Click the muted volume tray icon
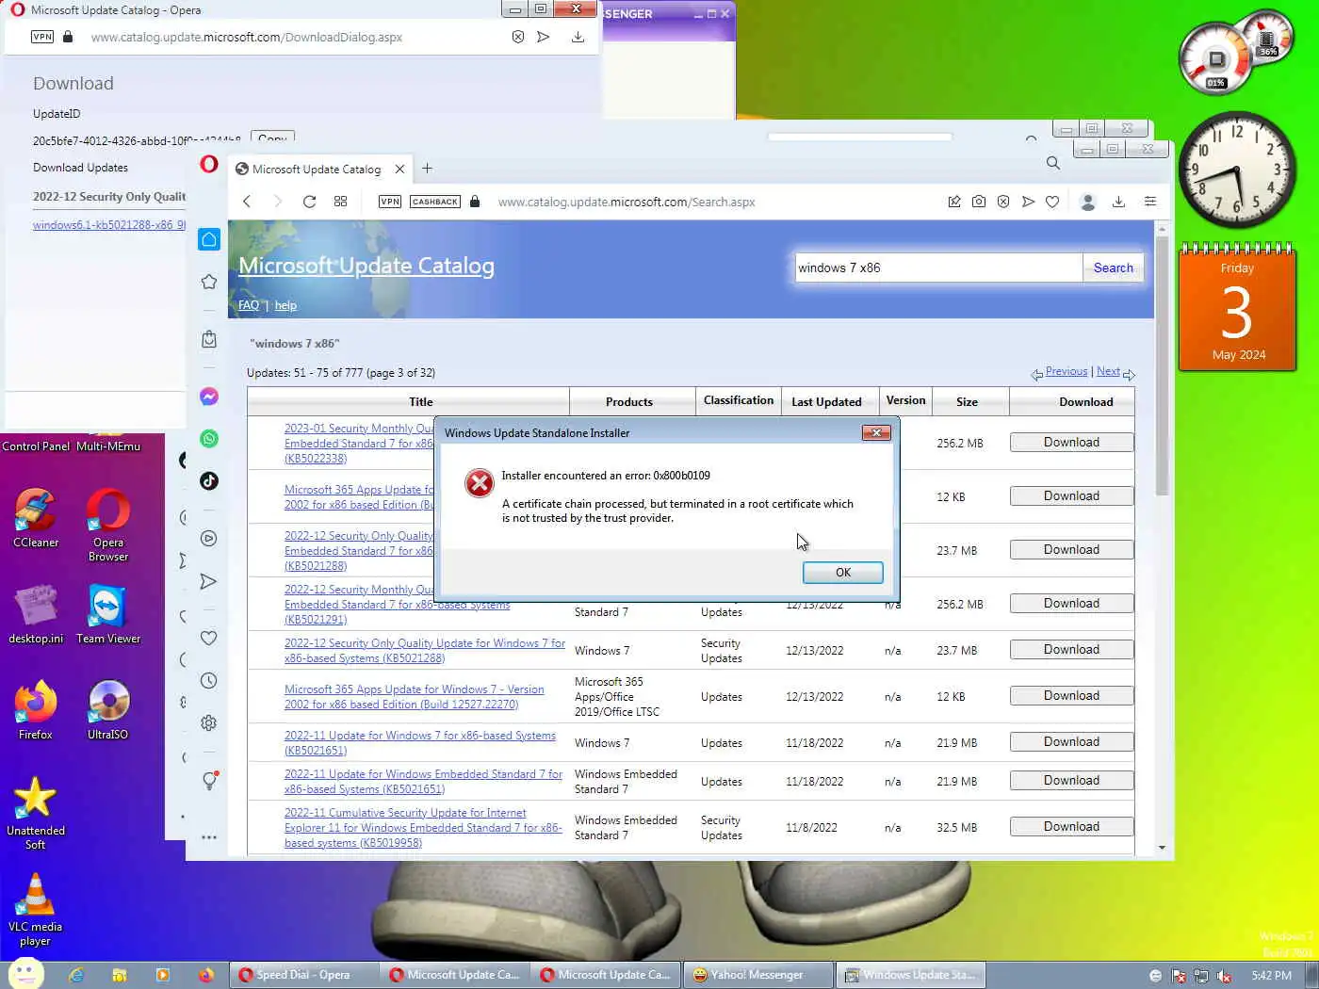 (x=1224, y=976)
